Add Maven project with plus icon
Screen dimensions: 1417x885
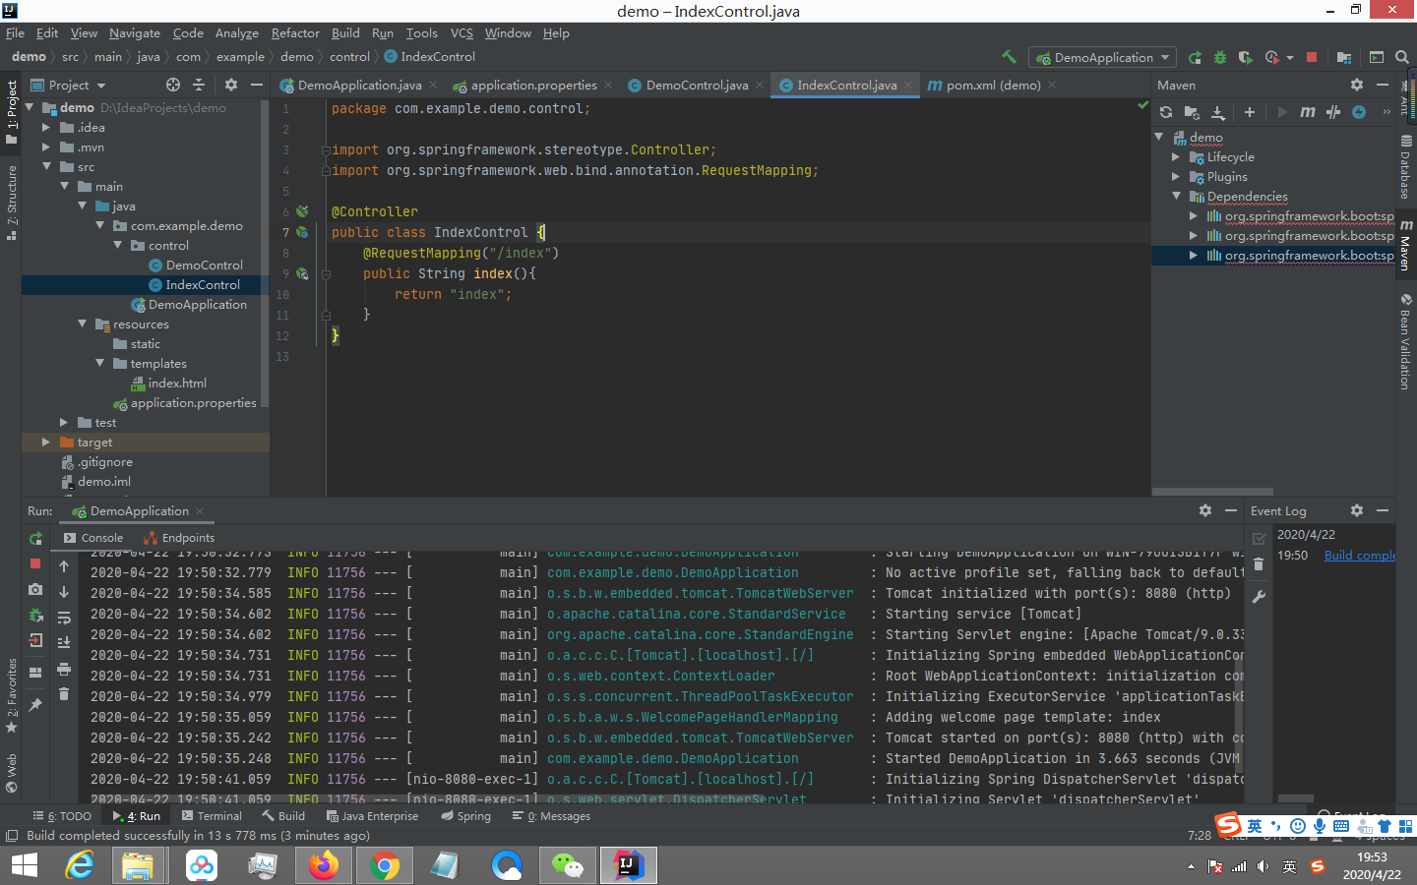(x=1250, y=112)
